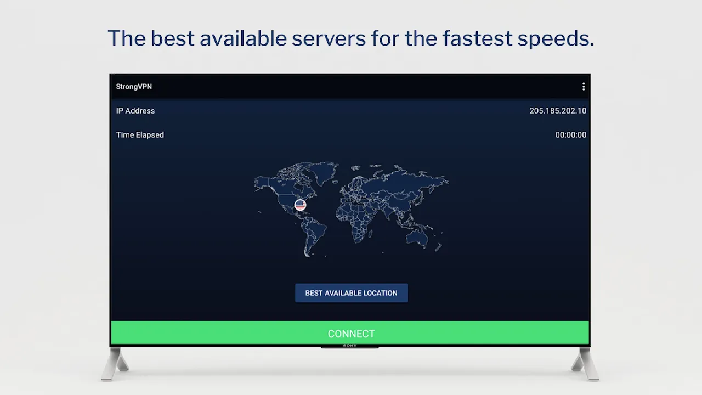Click the StrongVPN app title
Viewport: 702px width, 395px height.
tap(134, 86)
